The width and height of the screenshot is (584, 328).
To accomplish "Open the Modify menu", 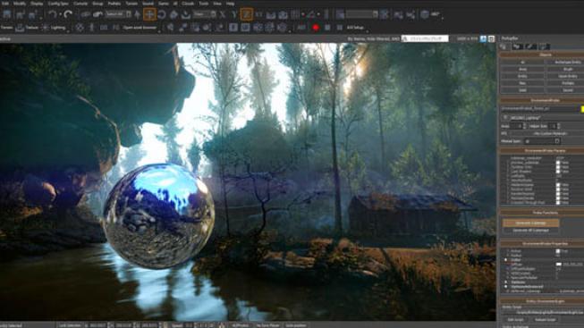I will [20, 4].
